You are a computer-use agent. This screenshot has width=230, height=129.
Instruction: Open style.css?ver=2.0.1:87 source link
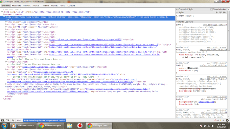tap(214, 99)
